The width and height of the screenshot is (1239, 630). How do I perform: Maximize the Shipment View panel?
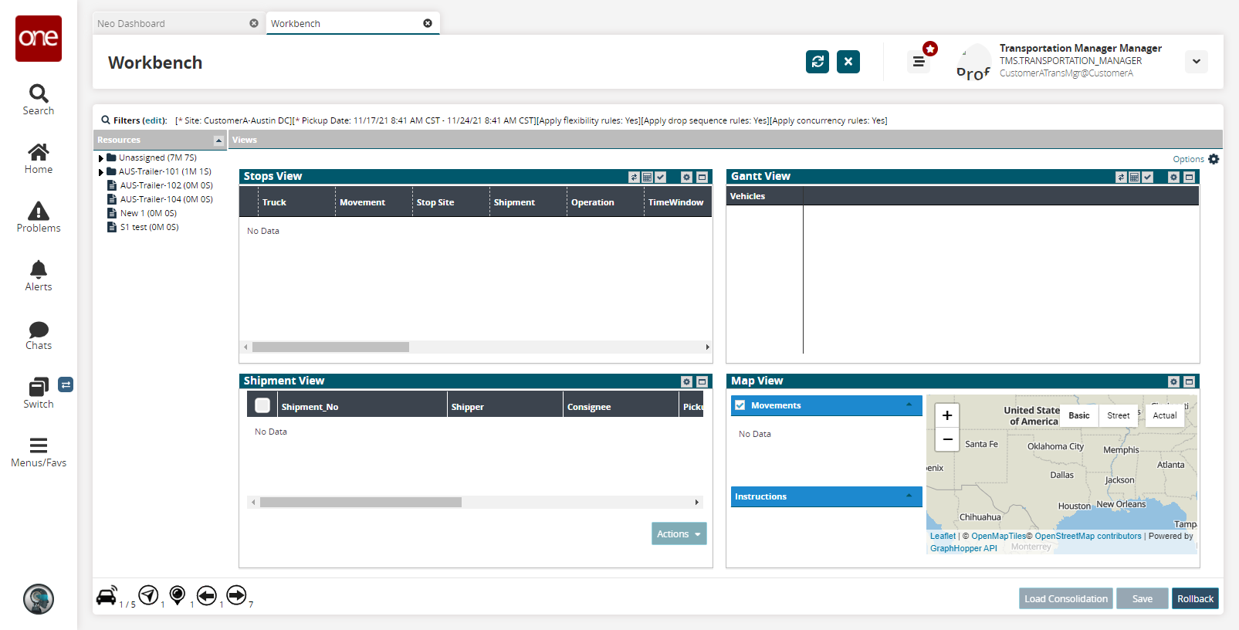coord(702,381)
